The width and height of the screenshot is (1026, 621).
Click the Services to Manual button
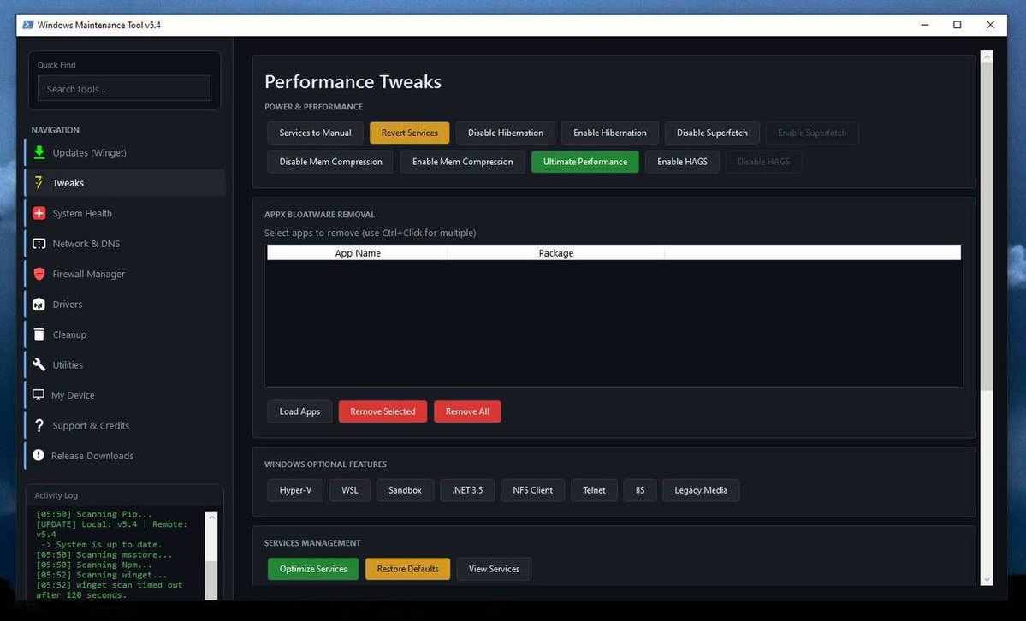[316, 133]
